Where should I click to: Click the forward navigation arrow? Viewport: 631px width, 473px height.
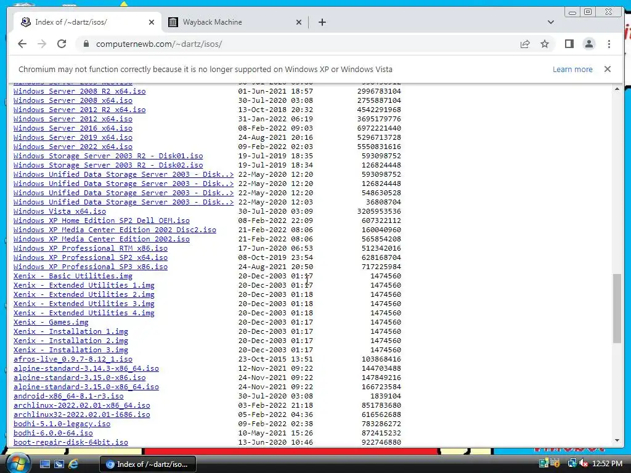pyautogui.click(x=42, y=44)
